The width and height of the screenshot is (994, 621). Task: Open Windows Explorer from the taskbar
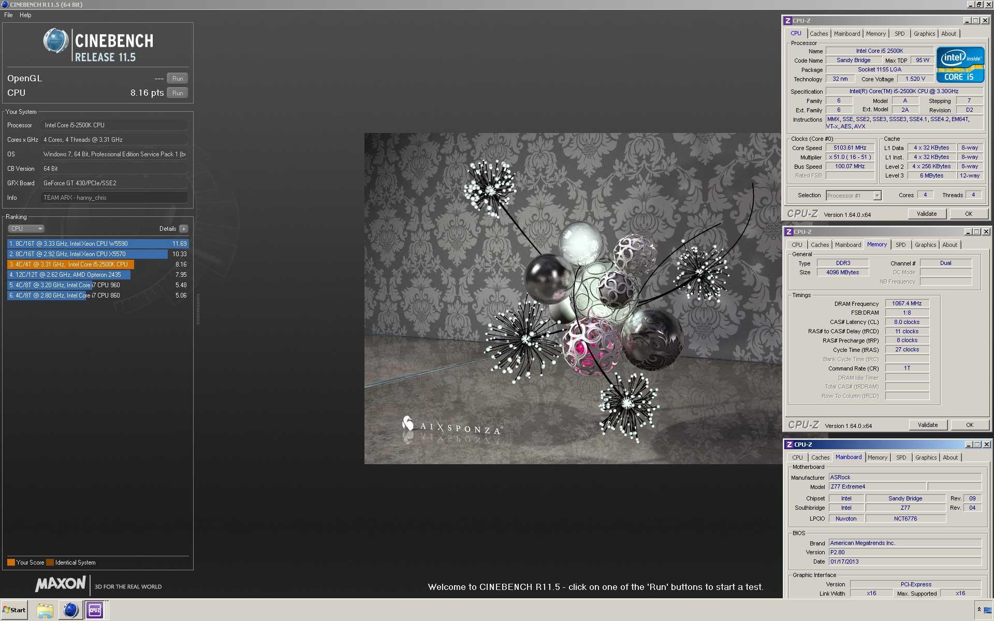[x=45, y=611]
